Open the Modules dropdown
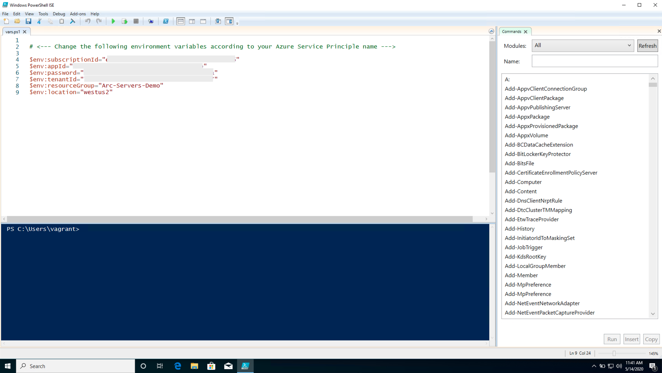Image resolution: width=662 pixels, height=373 pixels. (583, 46)
